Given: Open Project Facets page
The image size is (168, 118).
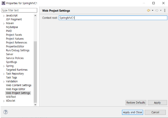Looking at the screenshot, I should pos(14,35).
